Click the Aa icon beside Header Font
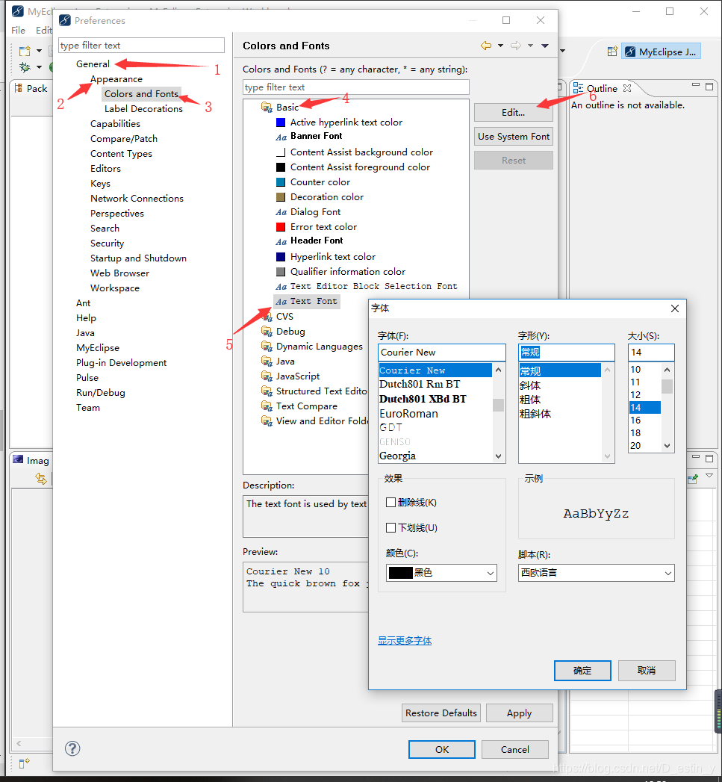This screenshot has width=722, height=782. (281, 242)
